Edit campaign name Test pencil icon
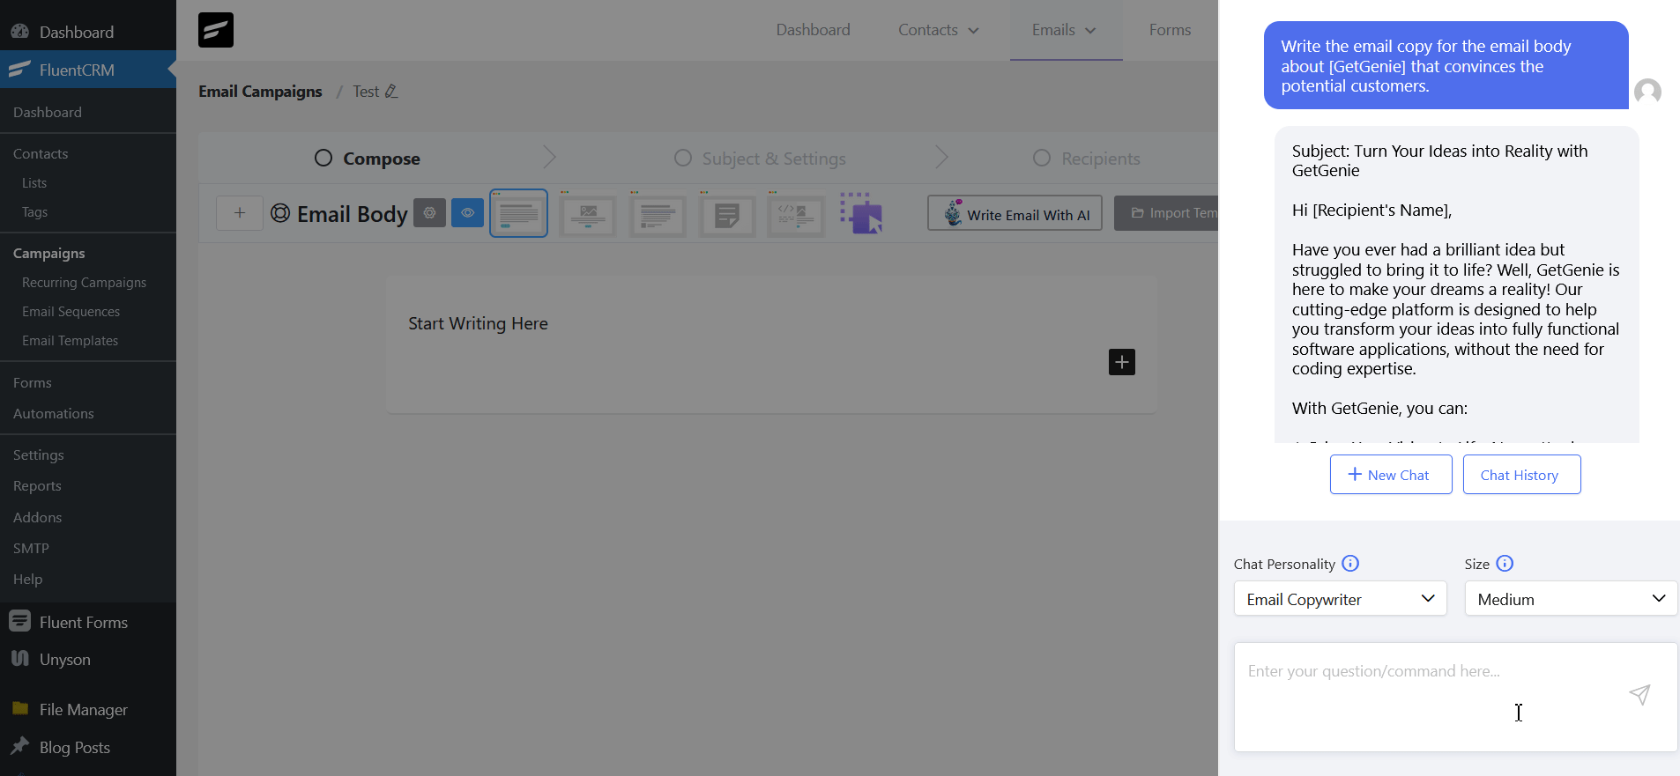Screen dimensions: 1680x776 click(x=392, y=92)
